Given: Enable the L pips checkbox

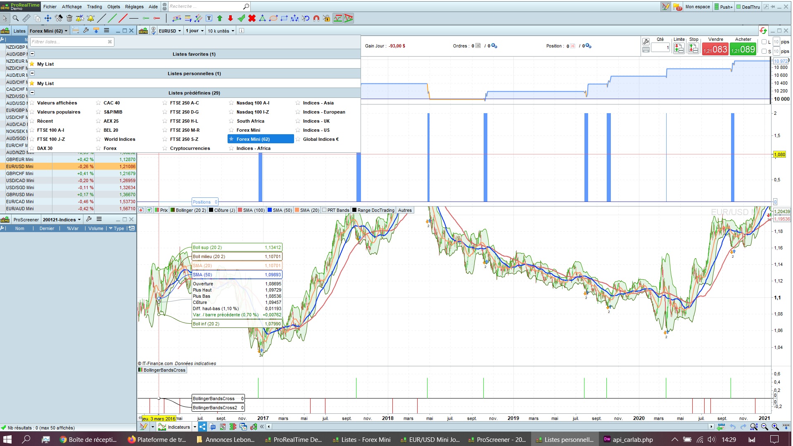Looking at the screenshot, I should (764, 42).
